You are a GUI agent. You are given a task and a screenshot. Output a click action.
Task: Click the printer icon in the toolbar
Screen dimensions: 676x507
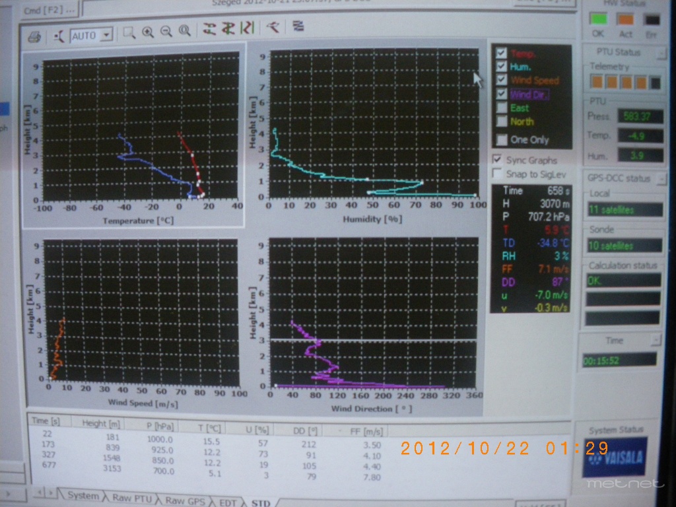(x=35, y=36)
